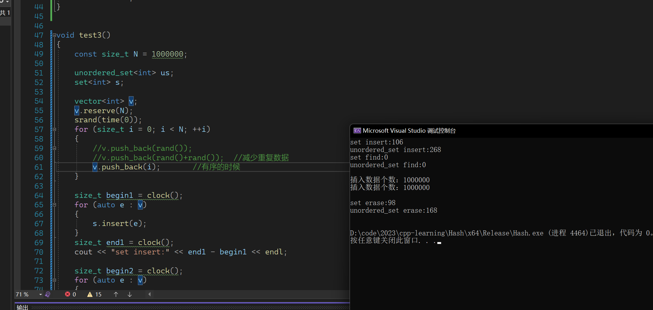The image size is (653, 310).
Task: Click the comment '//v.push_back(rand());'
Action: [142, 148]
